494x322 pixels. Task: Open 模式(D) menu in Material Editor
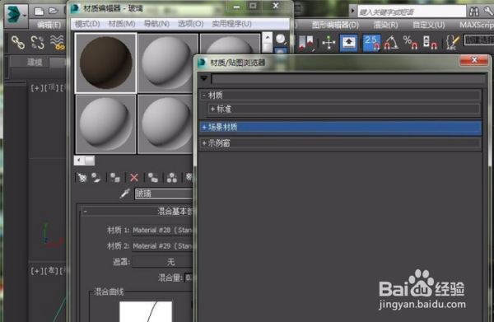(x=87, y=24)
